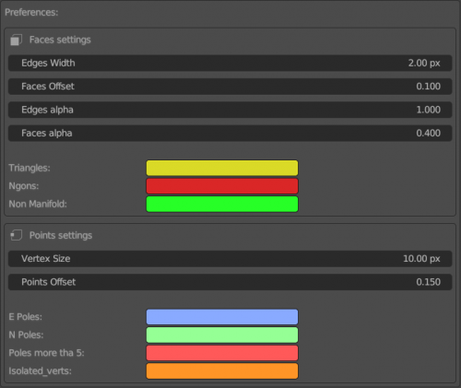
Task: Click the Vertex Size field
Action: click(x=230, y=259)
